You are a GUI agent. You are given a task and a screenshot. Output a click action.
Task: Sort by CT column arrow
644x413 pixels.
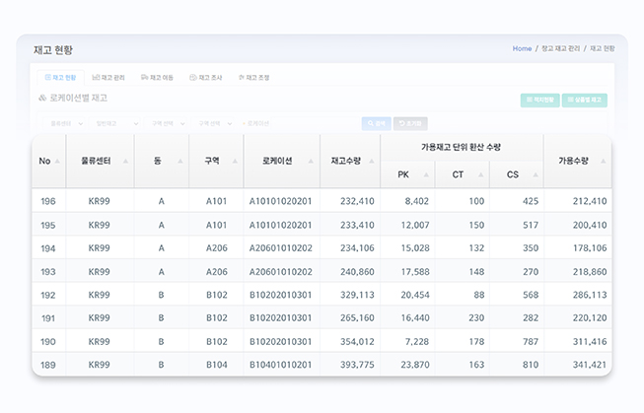(x=481, y=174)
